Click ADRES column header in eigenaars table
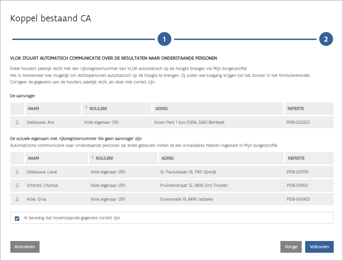The image size is (343, 261). (167, 158)
